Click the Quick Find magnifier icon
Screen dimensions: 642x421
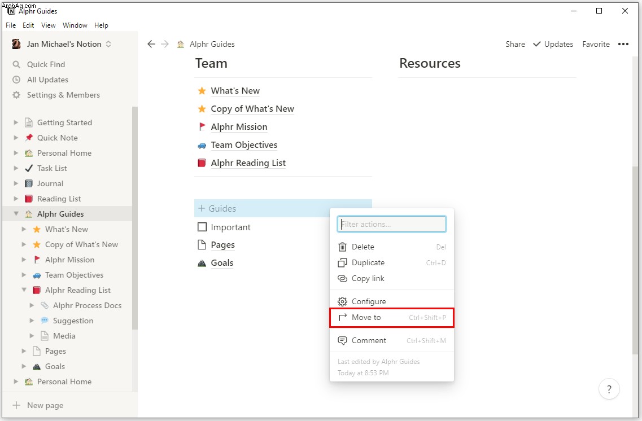point(16,64)
